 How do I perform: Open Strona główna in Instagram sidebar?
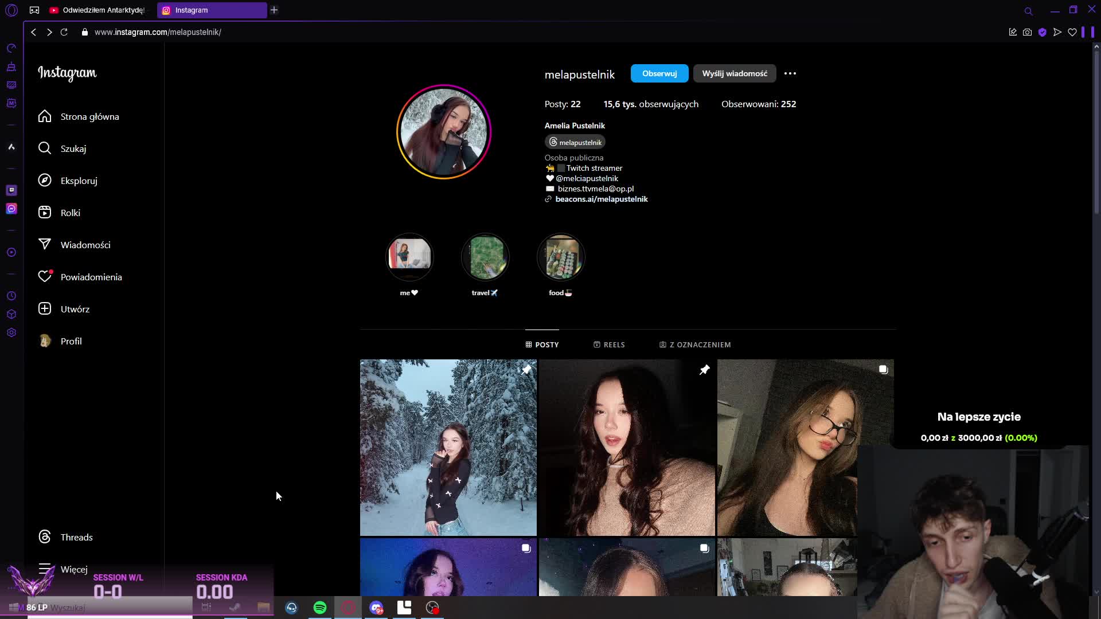click(x=79, y=116)
